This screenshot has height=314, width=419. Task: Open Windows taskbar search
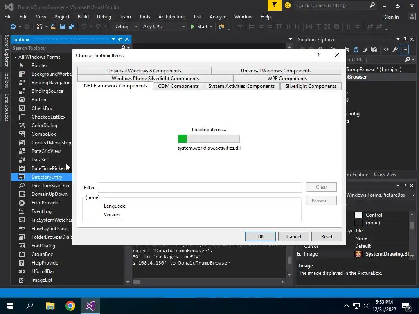29,306
